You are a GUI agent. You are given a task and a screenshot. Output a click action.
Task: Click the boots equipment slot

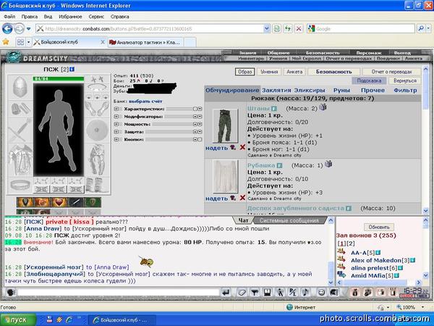click(97, 185)
